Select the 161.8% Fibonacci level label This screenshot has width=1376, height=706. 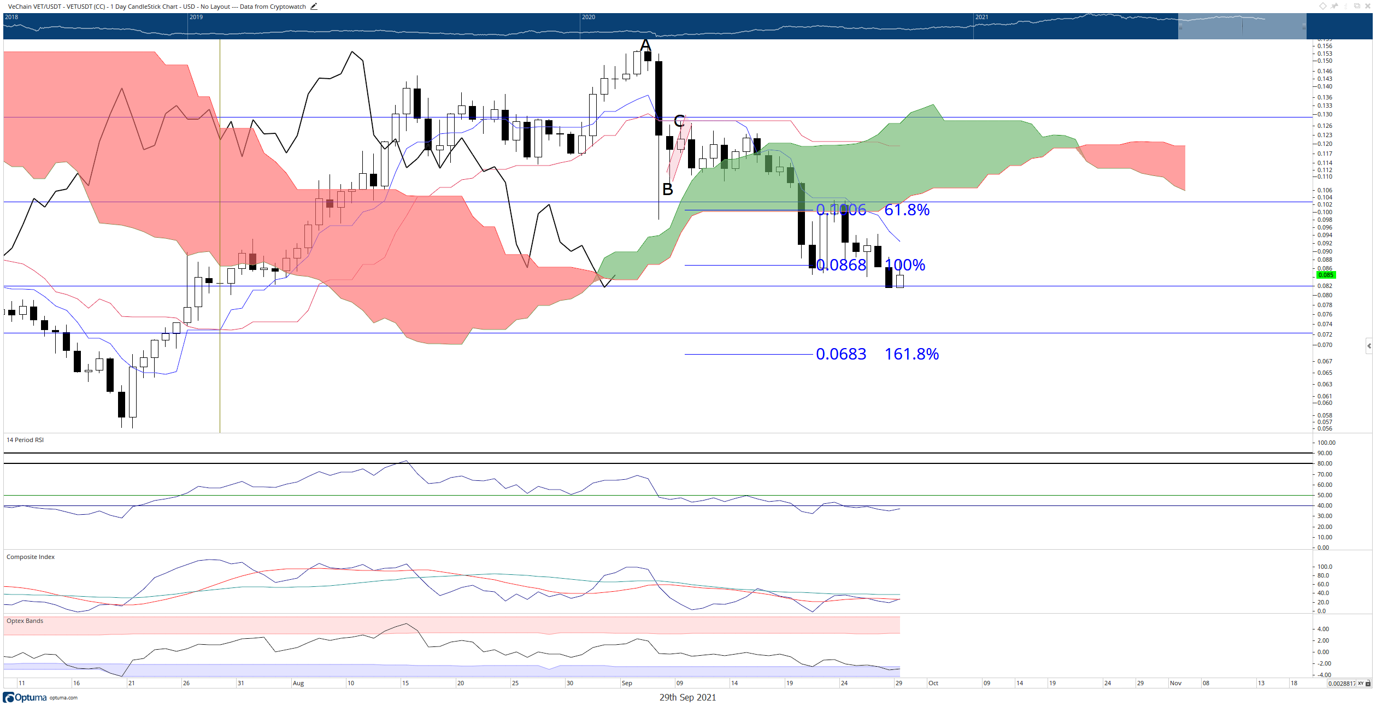(x=912, y=354)
